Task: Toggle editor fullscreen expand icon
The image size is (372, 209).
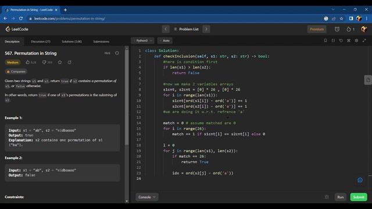Action: click(x=364, y=41)
